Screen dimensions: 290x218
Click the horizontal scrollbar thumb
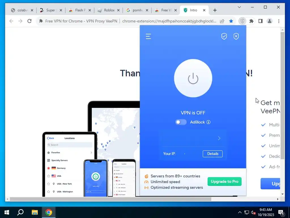(x=110, y=199)
